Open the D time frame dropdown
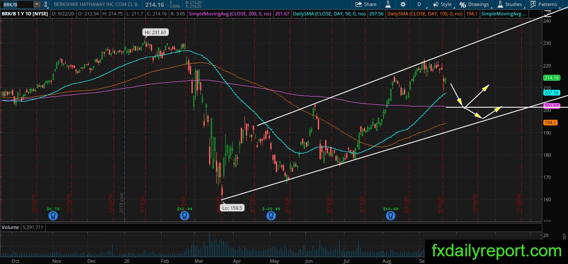The image size is (568, 264). point(419,4)
